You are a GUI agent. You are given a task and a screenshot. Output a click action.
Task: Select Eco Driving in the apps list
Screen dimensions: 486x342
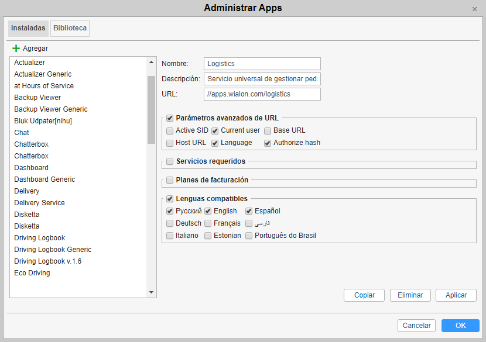32,273
